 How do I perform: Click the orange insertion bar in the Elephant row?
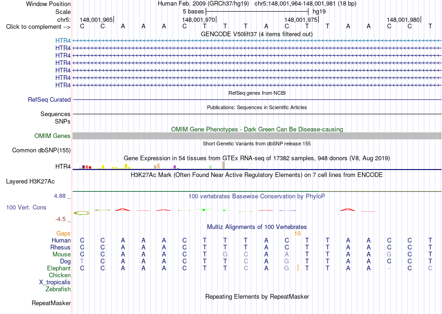pyautogui.click(x=298, y=268)
